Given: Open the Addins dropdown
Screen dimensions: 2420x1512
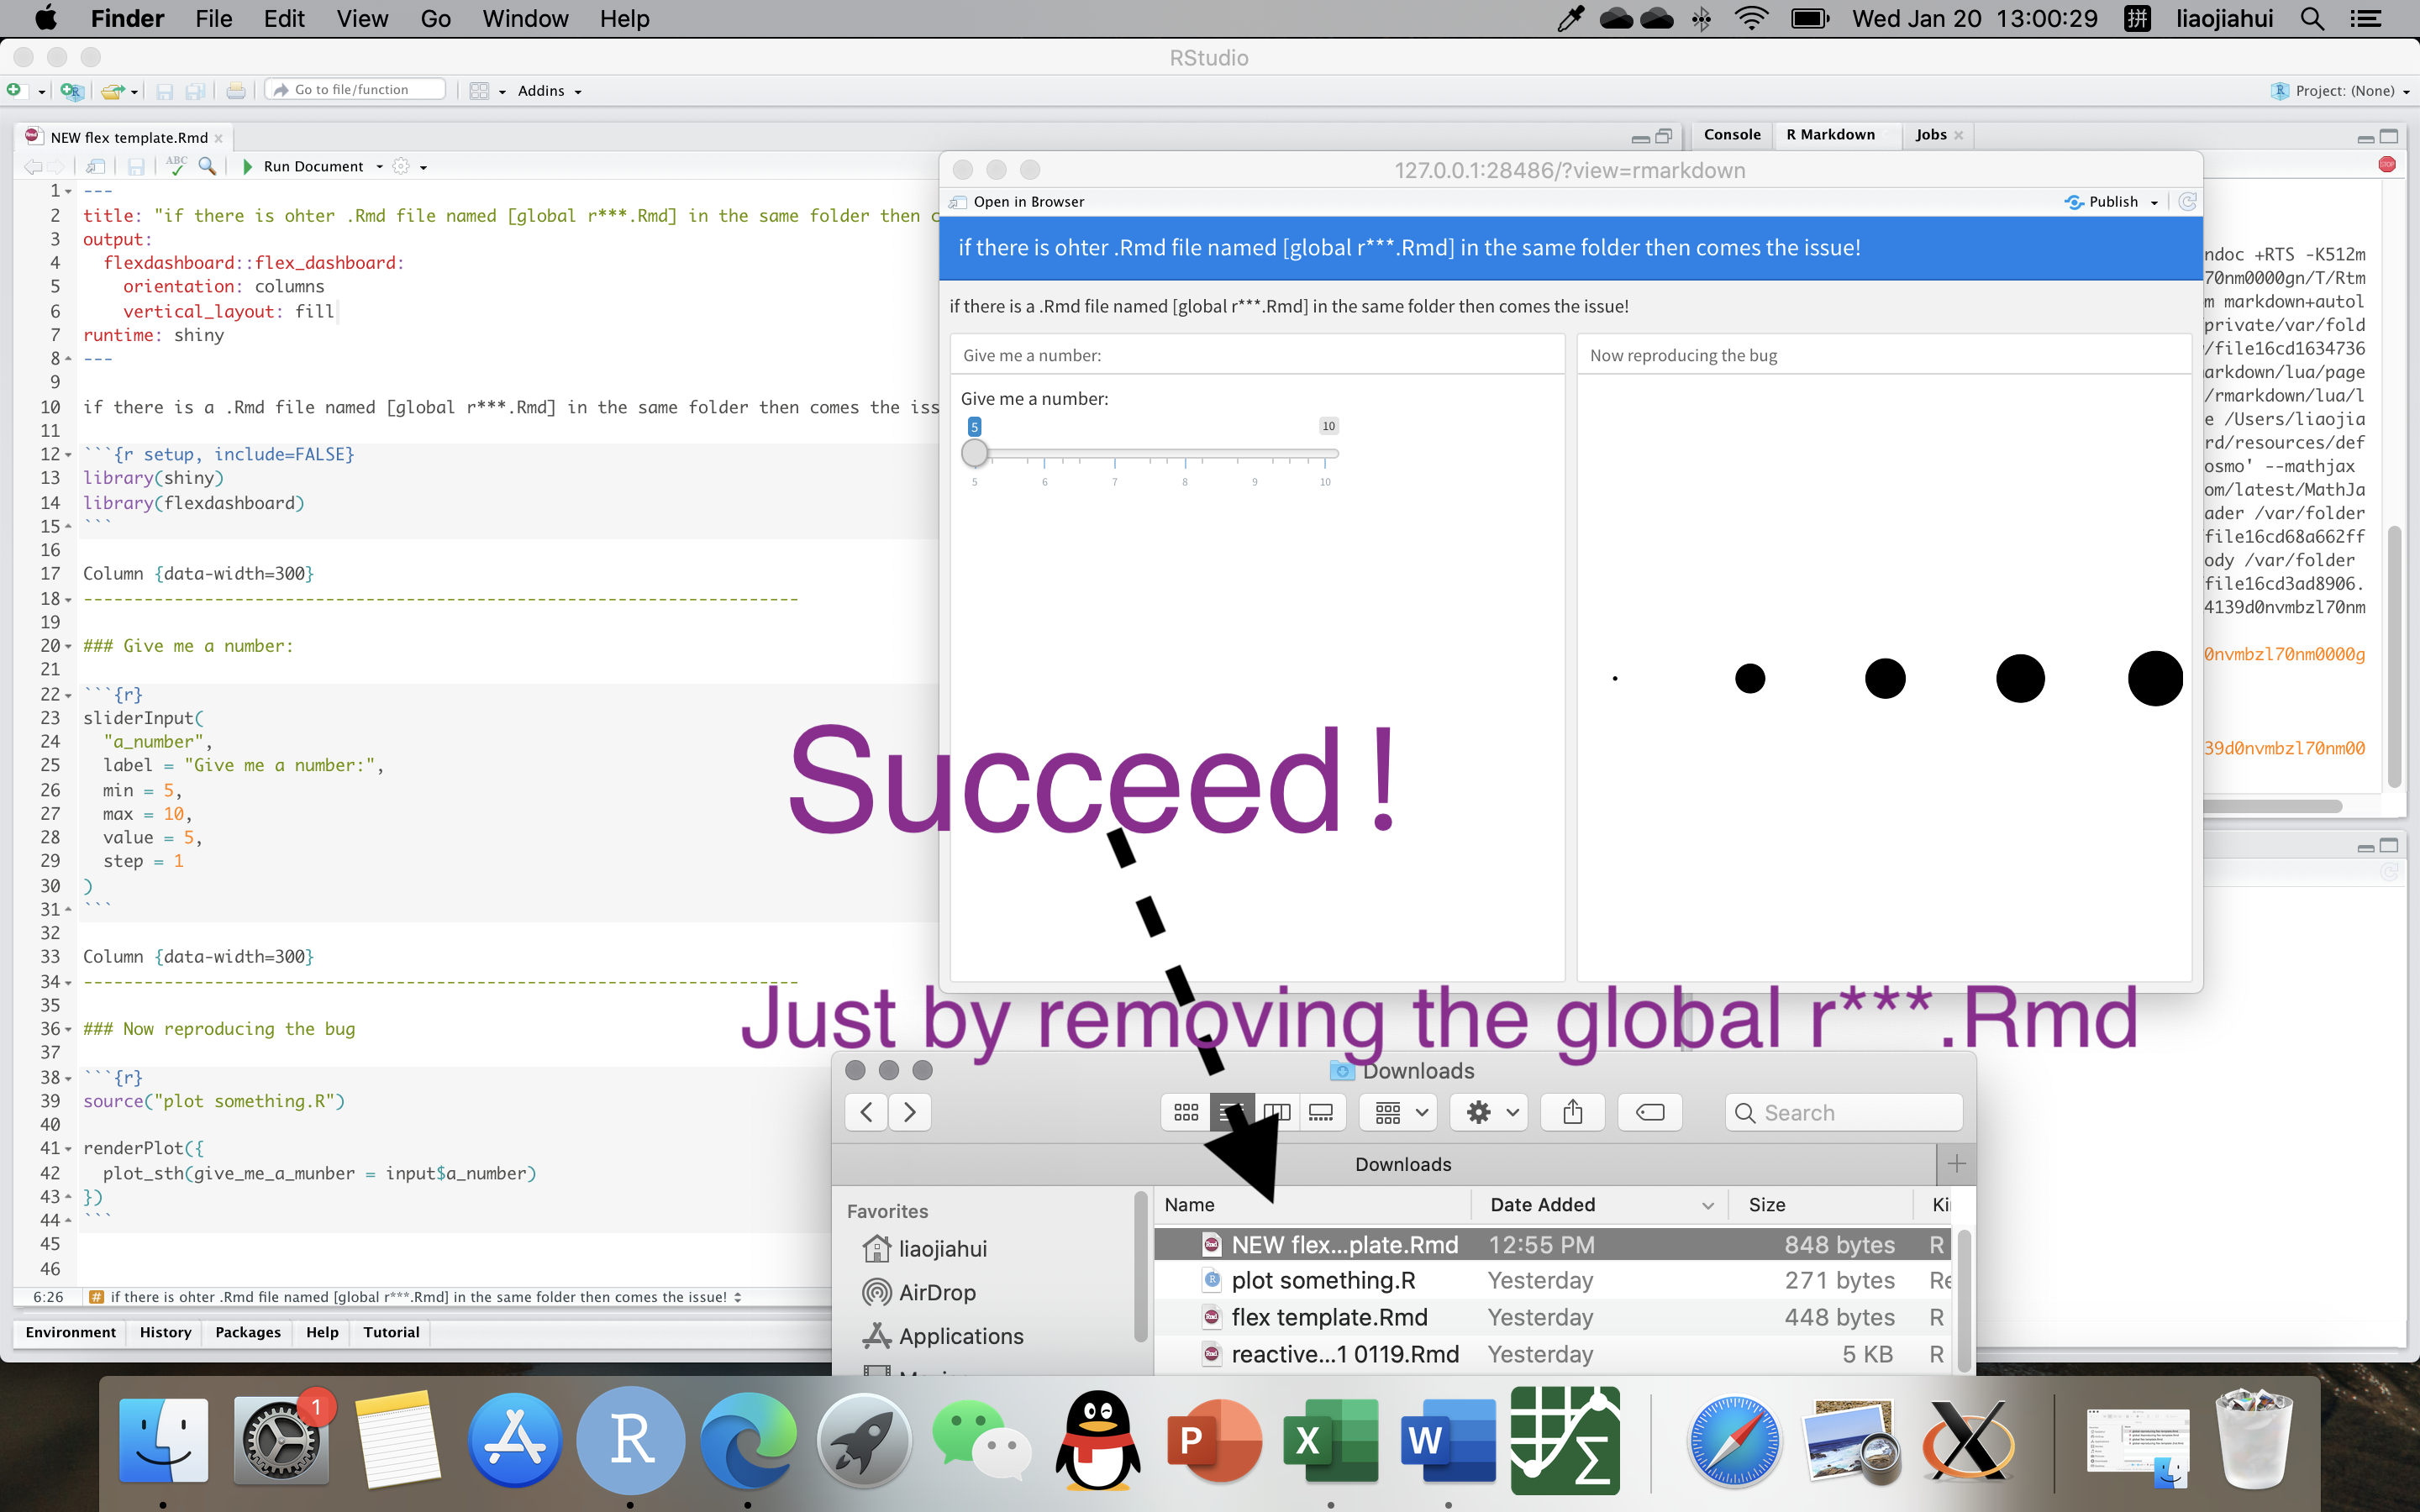Looking at the screenshot, I should coord(541,90).
